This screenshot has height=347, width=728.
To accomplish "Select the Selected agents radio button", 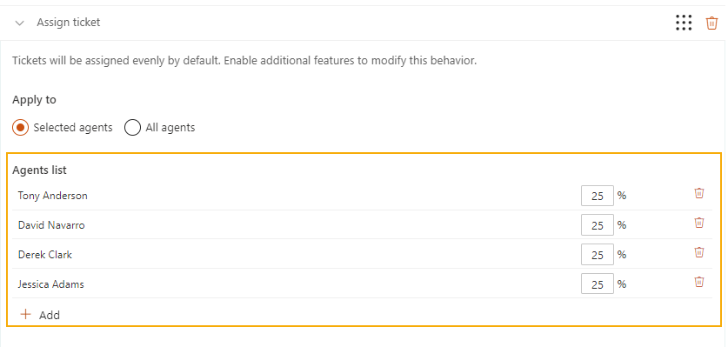I will click(20, 127).
